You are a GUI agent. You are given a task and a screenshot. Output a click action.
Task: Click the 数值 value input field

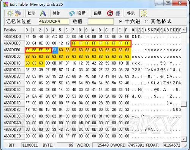[x=101, y=21]
